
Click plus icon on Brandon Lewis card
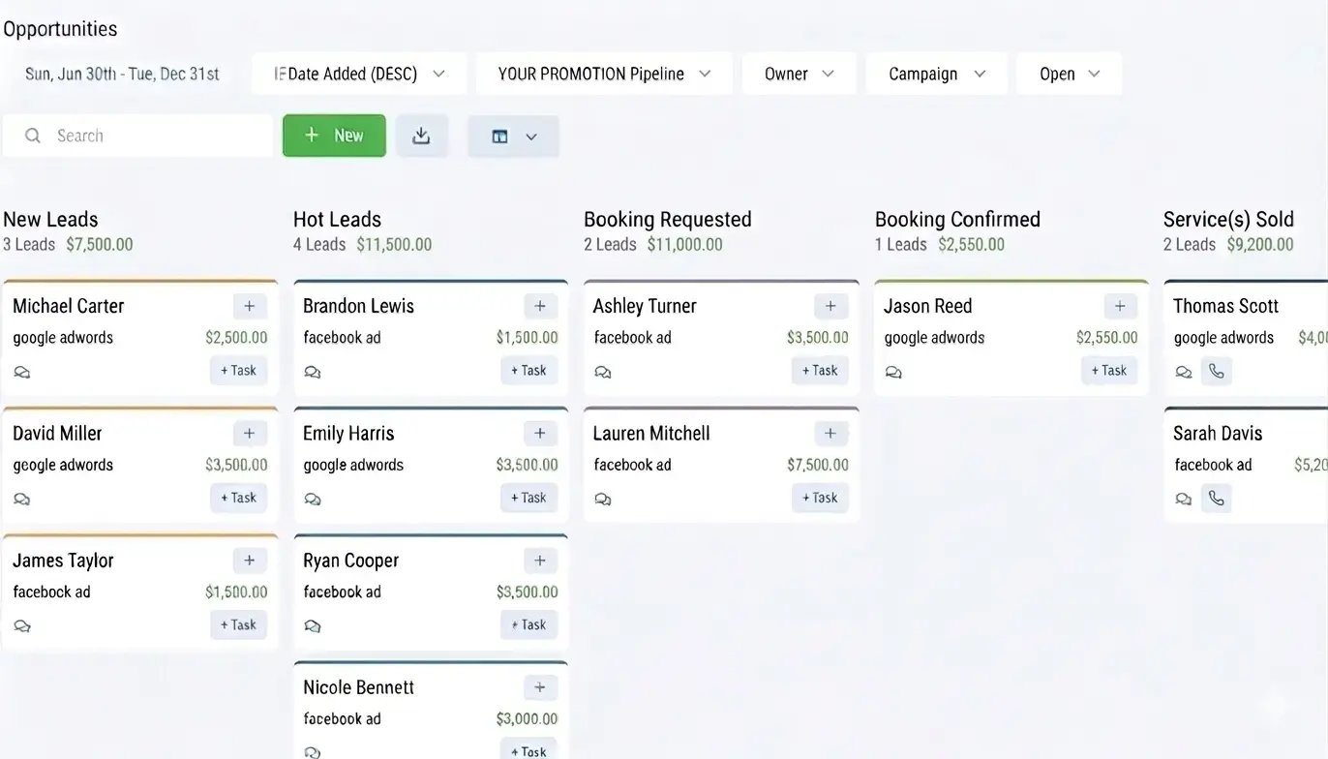pyautogui.click(x=540, y=306)
